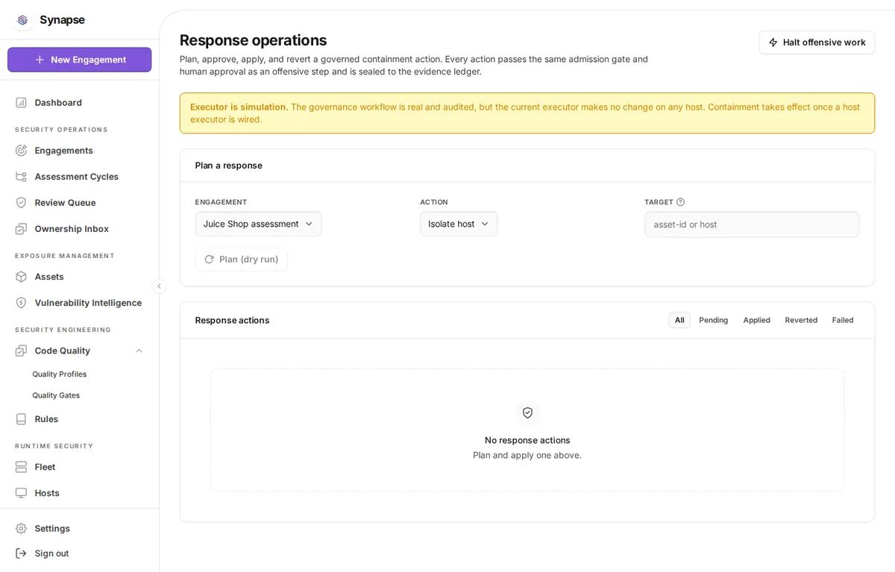Viewport: 895px width, 572px height.
Task: Click Halt offensive work button
Action: point(817,43)
